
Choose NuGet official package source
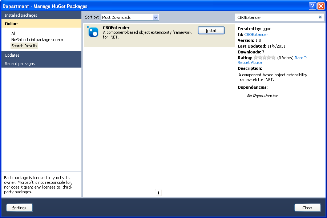pos(37,40)
